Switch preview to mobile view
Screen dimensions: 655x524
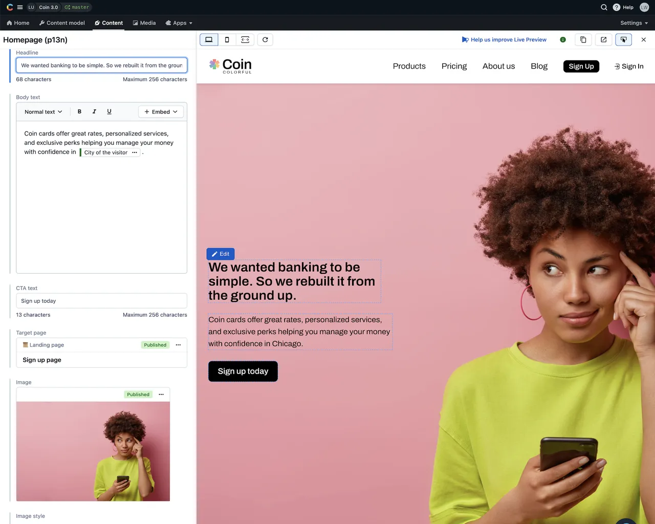(227, 40)
